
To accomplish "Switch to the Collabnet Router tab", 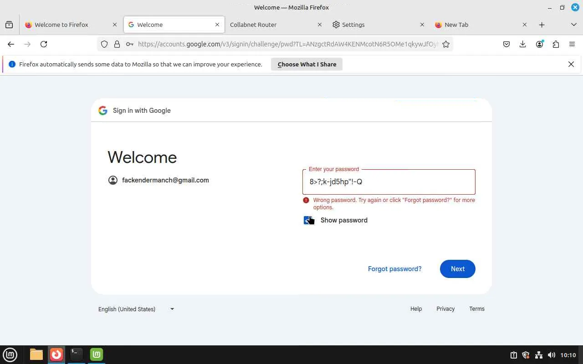I will coord(275,25).
